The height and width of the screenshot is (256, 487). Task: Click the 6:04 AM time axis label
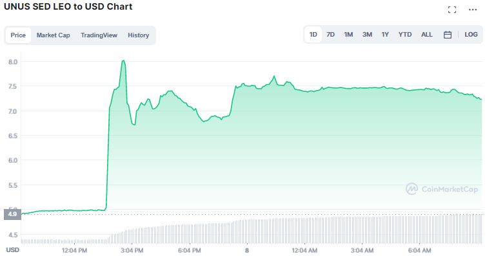point(420,250)
